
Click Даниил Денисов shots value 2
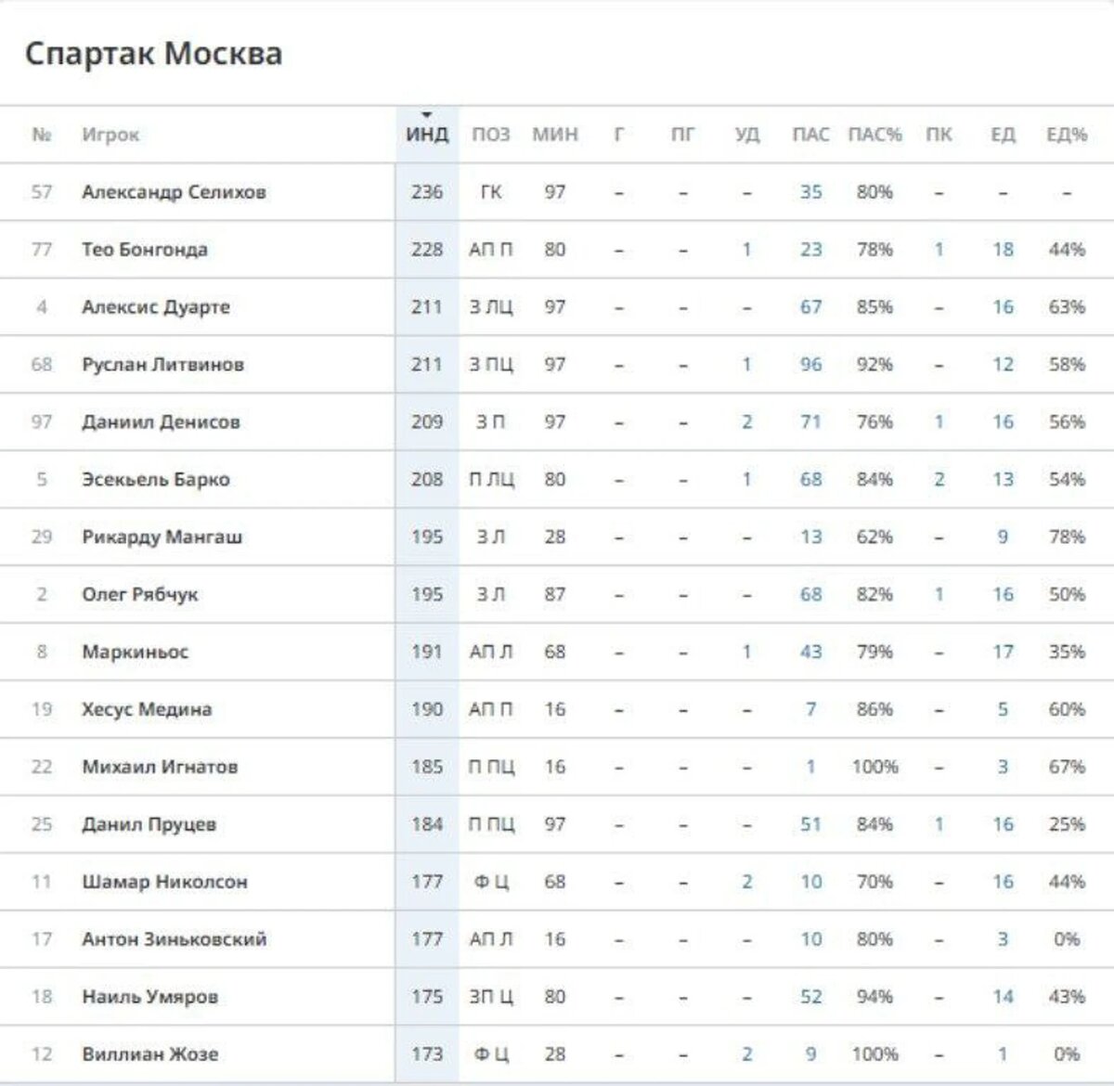pyautogui.click(x=747, y=422)
